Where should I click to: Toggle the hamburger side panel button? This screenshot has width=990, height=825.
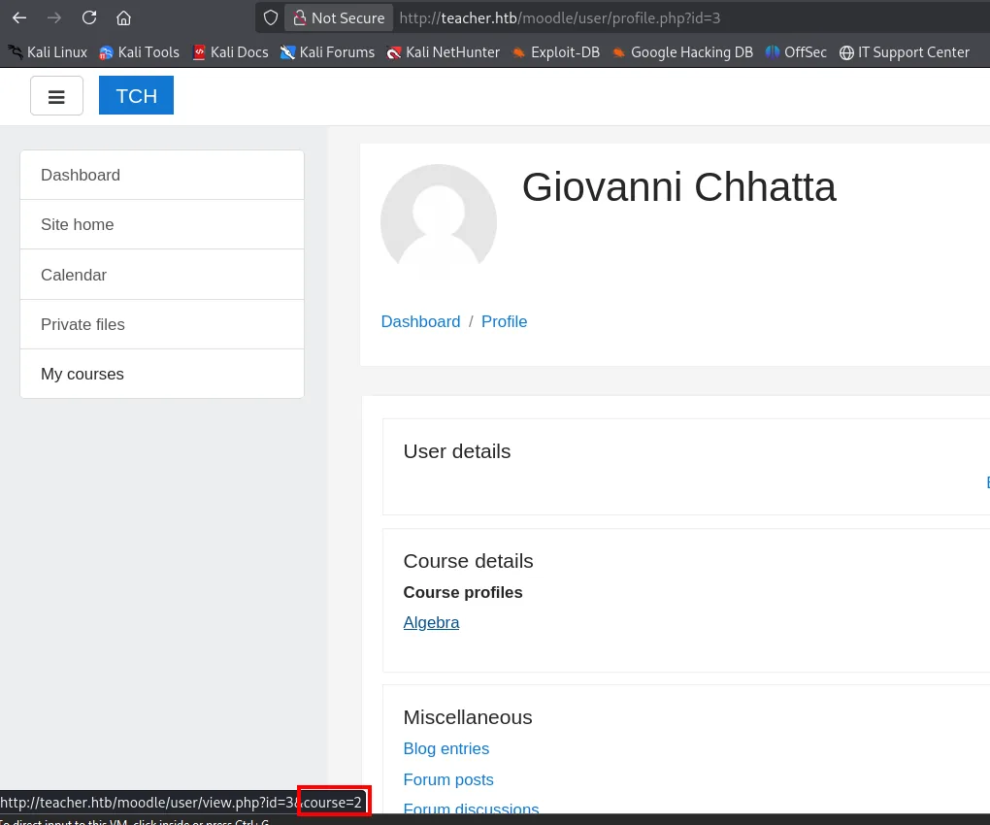coord(57,96)
